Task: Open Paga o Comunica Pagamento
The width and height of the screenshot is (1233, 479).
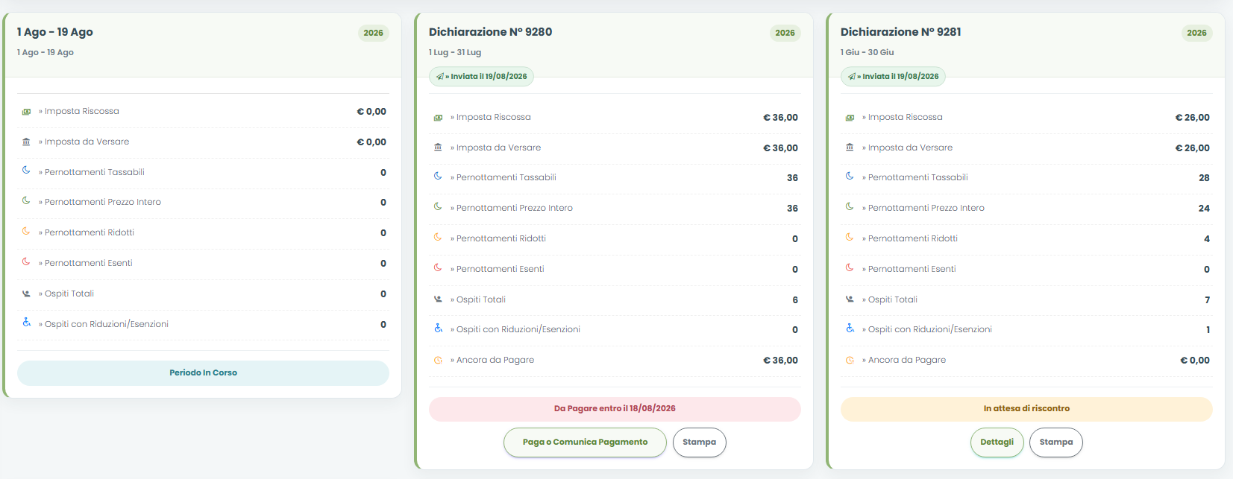Action: 585,442
